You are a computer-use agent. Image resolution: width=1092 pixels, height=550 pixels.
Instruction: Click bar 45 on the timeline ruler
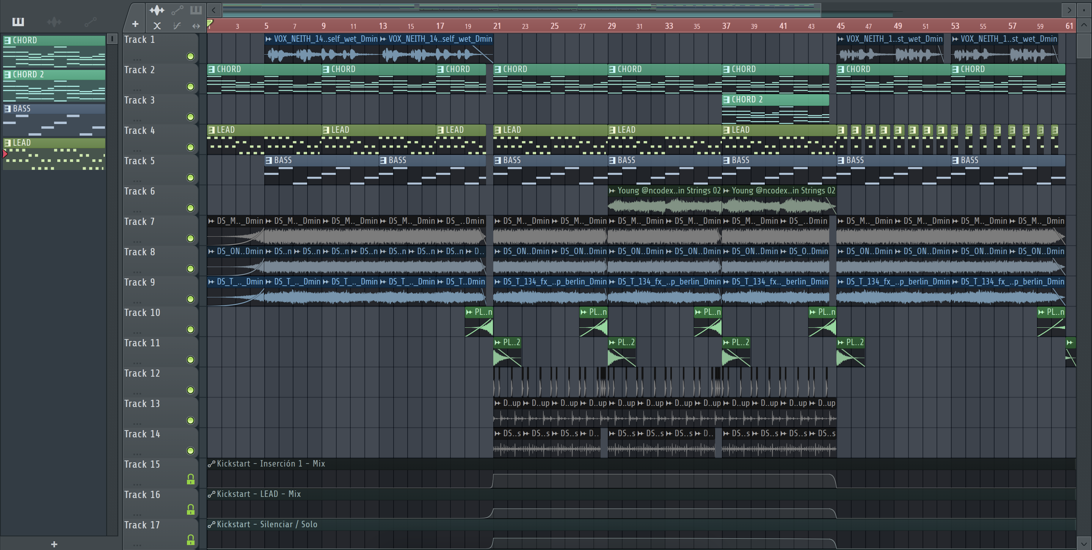pyautogui.click(x=840, y=26)
